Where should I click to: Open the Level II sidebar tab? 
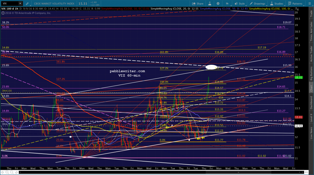311,118
